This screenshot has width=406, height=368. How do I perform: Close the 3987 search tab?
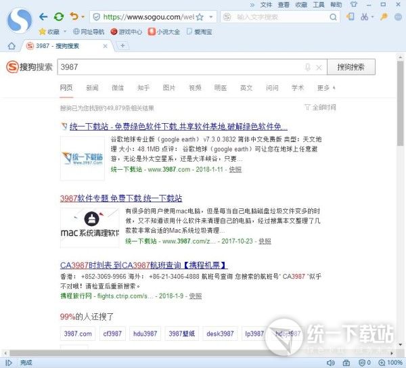[105, 46]
